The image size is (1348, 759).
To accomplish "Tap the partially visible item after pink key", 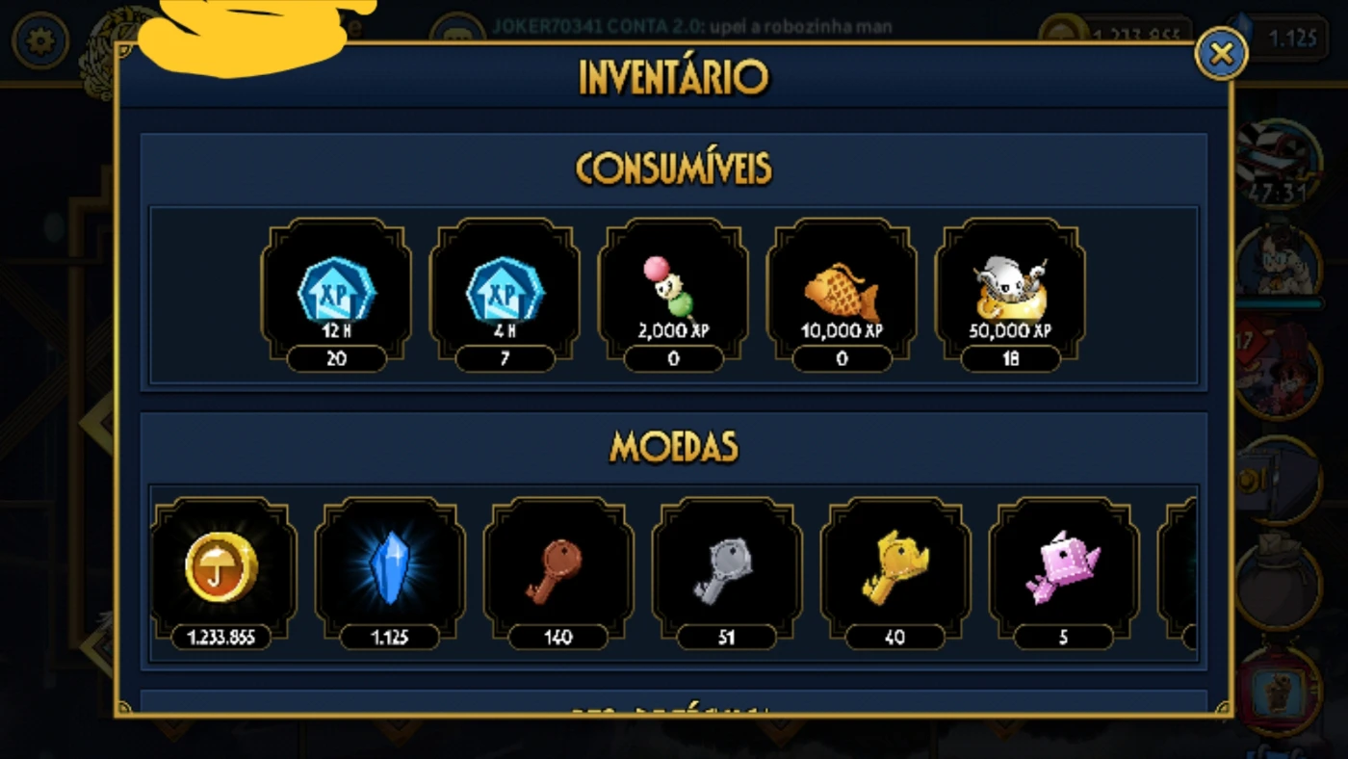I will 1178,574.
